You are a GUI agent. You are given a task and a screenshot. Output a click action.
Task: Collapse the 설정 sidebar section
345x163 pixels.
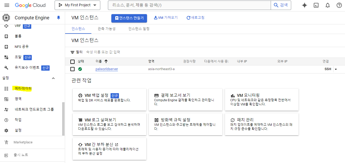coord(53,78)
